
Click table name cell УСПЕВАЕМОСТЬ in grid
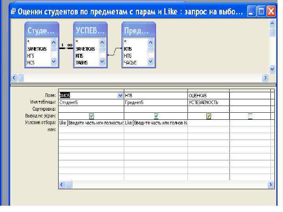(208, 102)
